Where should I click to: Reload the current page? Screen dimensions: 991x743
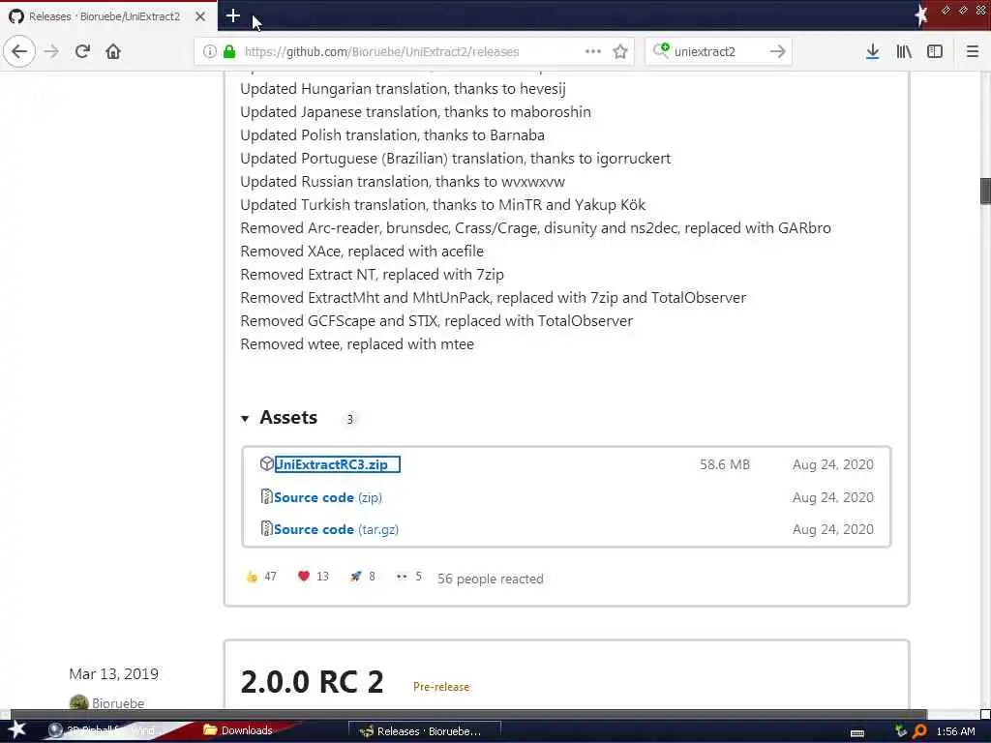[x=82, y=51]
